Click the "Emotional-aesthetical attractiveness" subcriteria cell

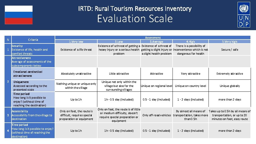[33, 74]
